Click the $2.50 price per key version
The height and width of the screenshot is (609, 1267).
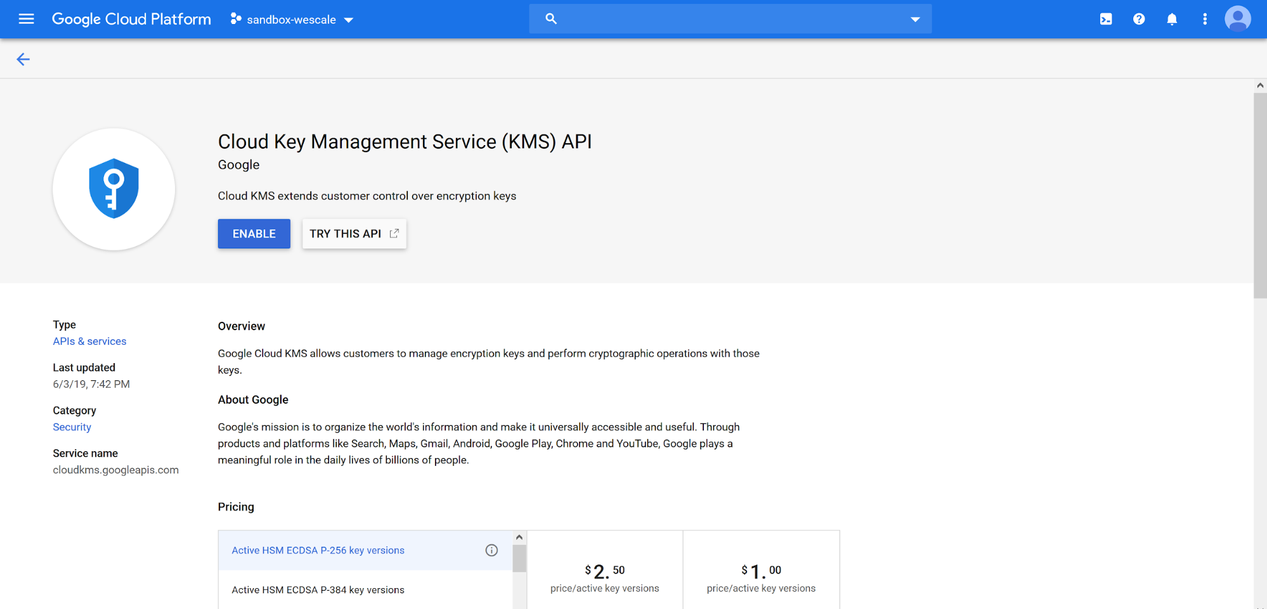click(605, 572)
